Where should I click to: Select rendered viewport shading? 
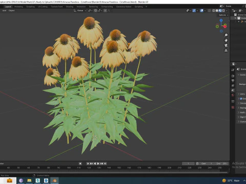223,11
